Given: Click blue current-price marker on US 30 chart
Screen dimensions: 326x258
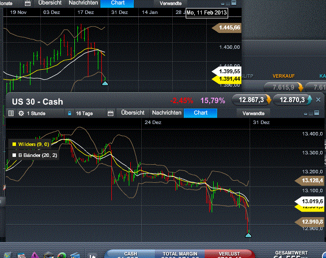Looking at the screenshot, I should pyautogui.click(x=248, y=235).
